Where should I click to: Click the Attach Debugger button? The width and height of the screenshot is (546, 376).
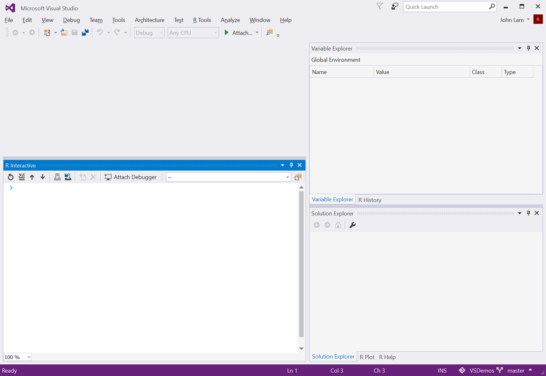click(131, 177)
